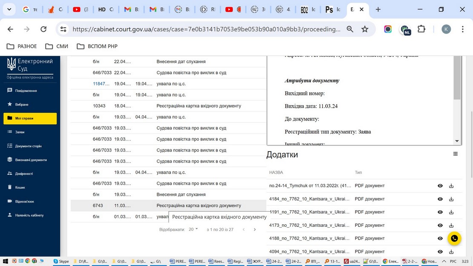Switch to the Ps browser tab
Viewport: 473px width, 266px height.
(x=333, y=9)
